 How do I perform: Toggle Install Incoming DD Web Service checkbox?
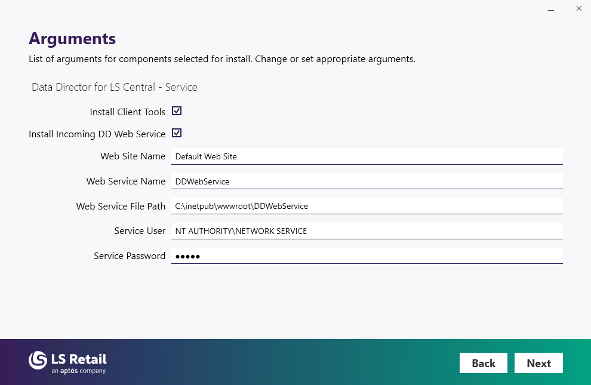177,133
